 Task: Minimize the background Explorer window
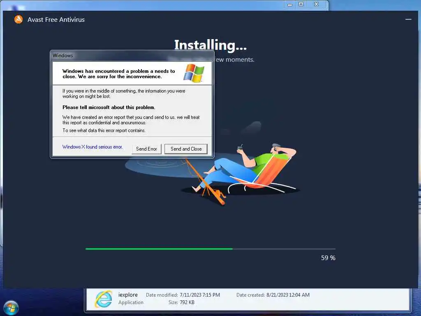(290, 4)
